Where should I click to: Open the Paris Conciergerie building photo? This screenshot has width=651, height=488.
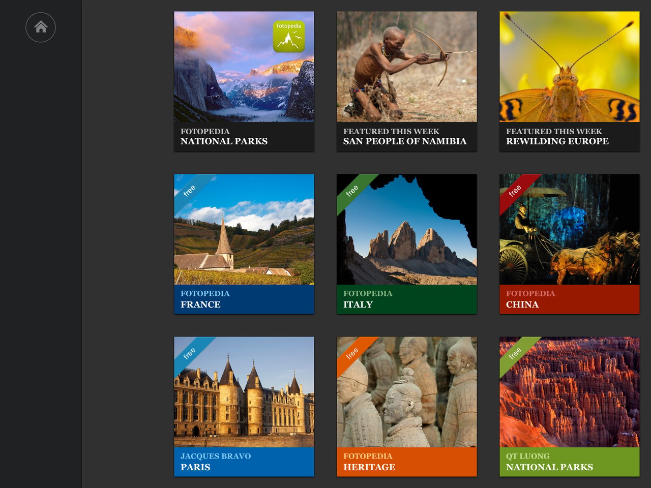(x=244, y=392)
